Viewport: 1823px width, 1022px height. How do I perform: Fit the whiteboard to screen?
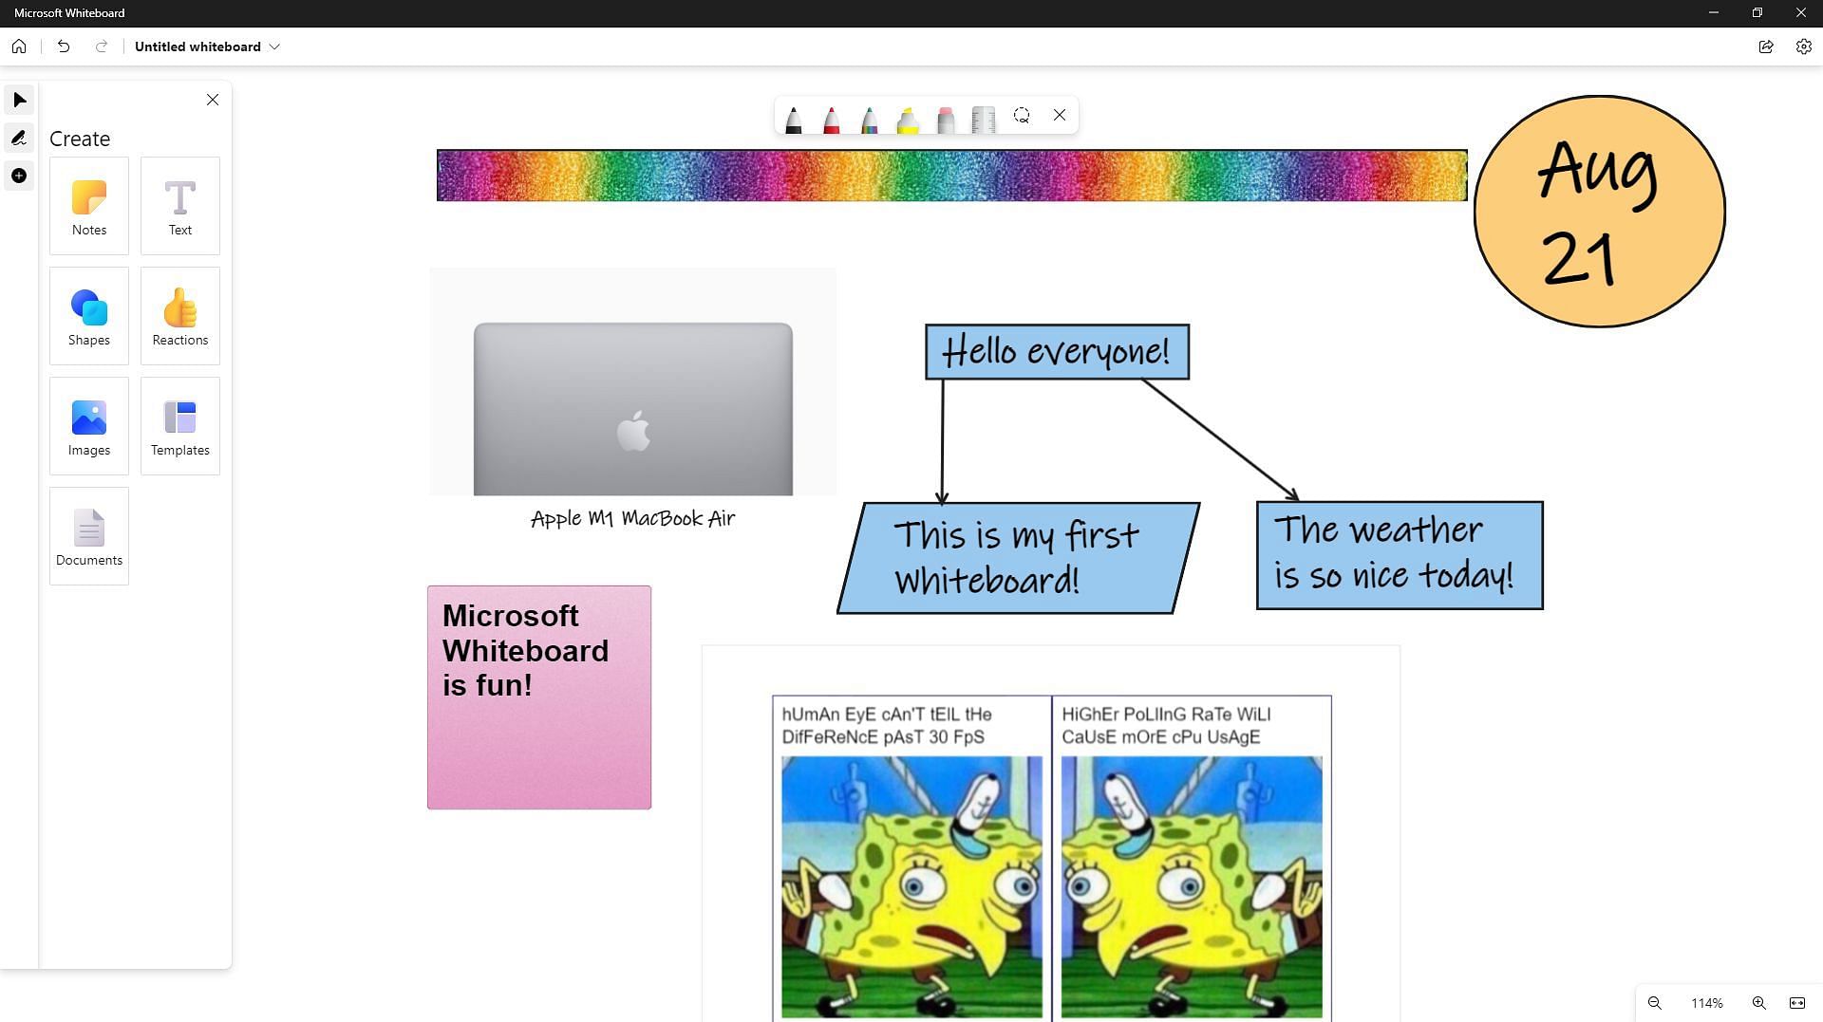click(x=1797, y=1003)
